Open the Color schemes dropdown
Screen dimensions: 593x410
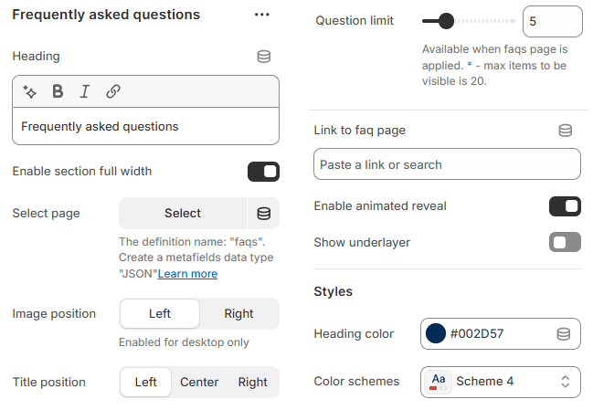[501, 382]
